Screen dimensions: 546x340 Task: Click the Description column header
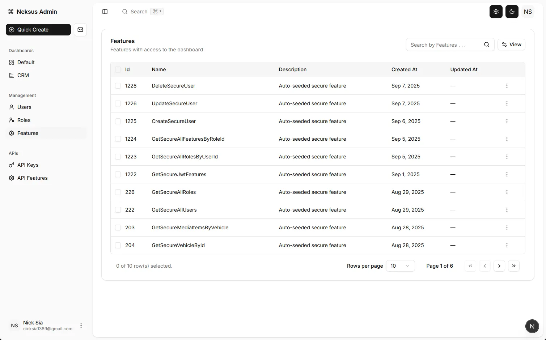click(292, 69)
